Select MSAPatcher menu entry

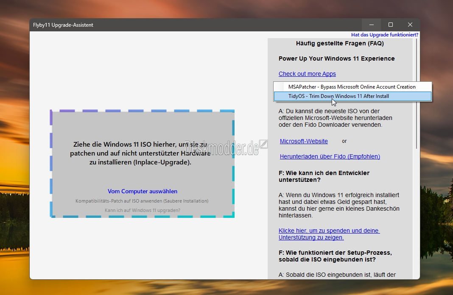coord(352,86)
